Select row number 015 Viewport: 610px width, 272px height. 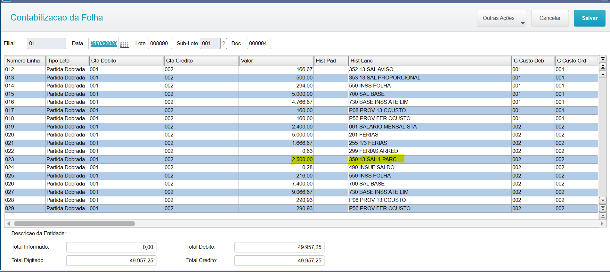(x=25, y=94)
